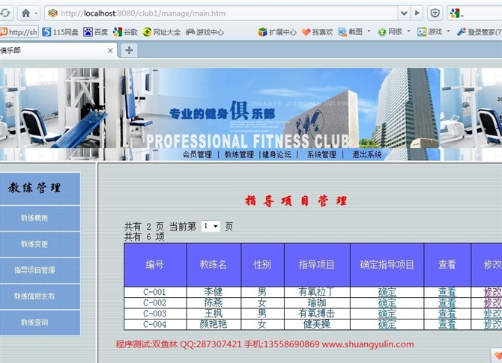Open the 教练管理 menu
Screen dimensions: 502x363
coord(239,155)
